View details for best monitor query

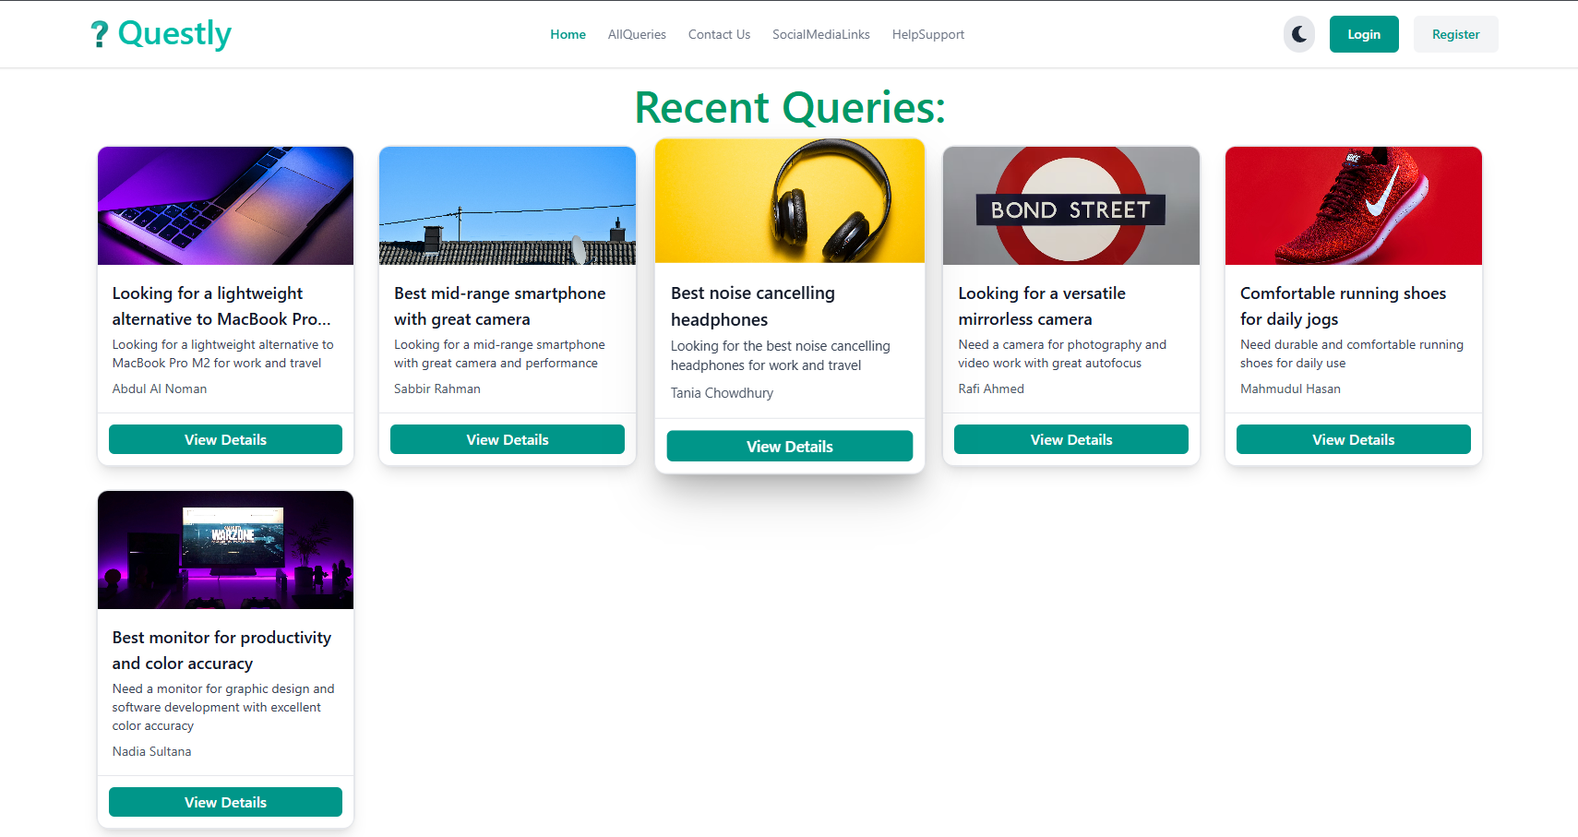coord(225,802)
